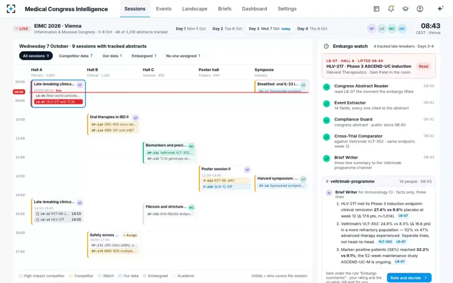Launch the sparkle AI assistant icon
The height and width of the screenshot is (283, 453).
click(440, 9)
